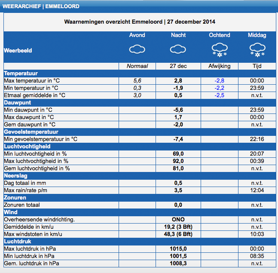Click the min dauwpunt value -5,6

click(178, 110)
